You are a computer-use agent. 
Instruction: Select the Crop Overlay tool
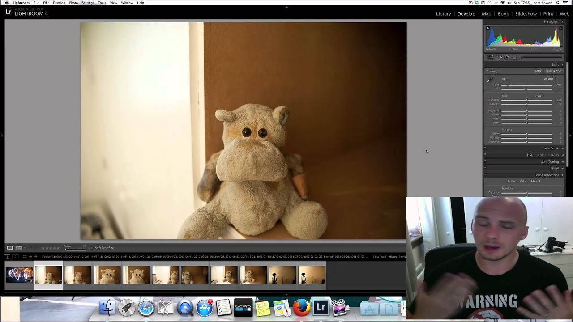490,58
